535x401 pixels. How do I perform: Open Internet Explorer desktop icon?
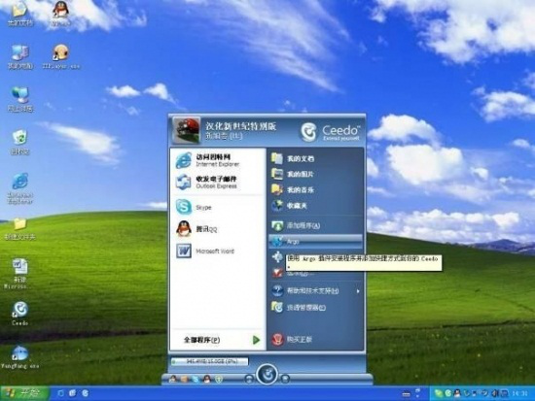click(x=20, y=188)
